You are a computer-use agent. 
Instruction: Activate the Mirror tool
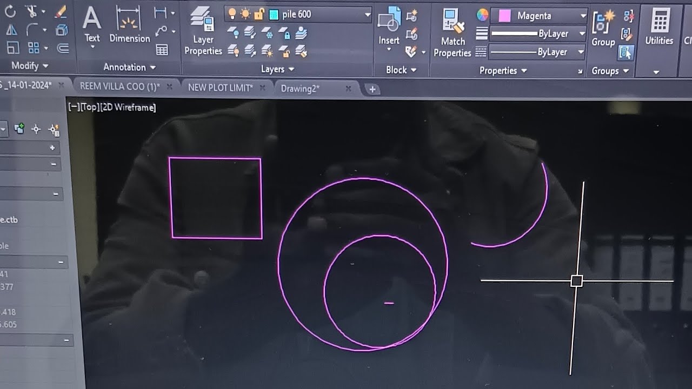[11, 30]
